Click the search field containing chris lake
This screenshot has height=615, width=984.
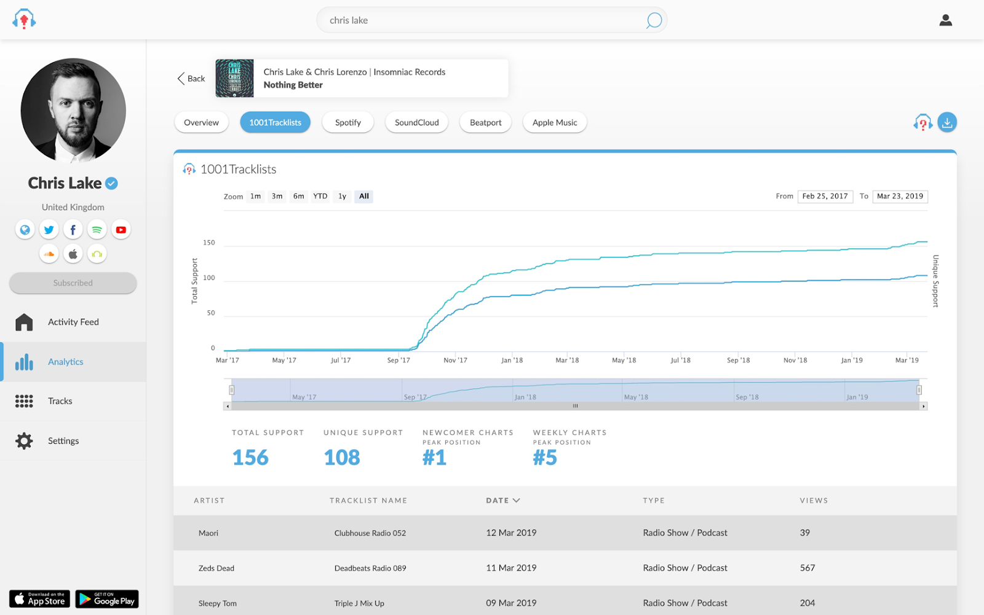tap(492, 20)
